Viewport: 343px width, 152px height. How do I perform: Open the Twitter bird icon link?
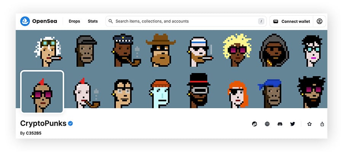click(292, 124)
